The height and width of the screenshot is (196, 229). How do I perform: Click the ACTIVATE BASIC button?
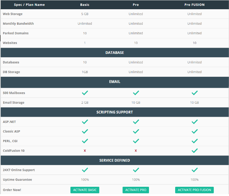[x=85, y=190]
